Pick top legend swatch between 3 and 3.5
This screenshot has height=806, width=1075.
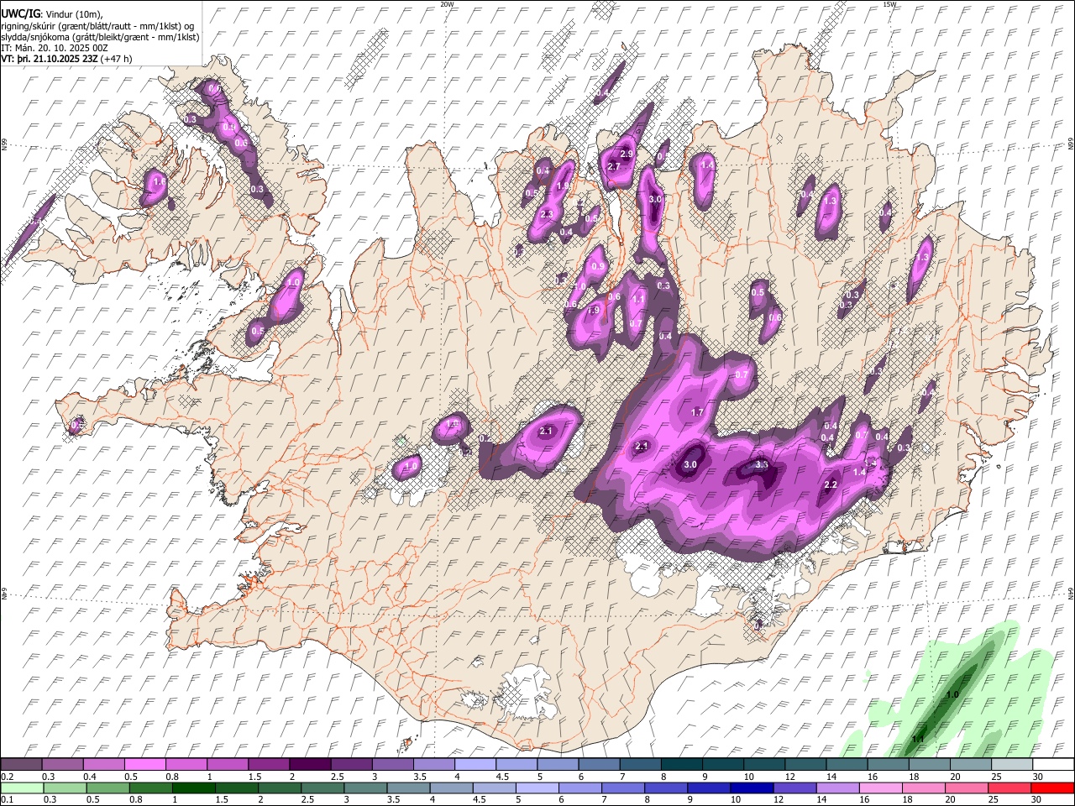tap(392, 764)
